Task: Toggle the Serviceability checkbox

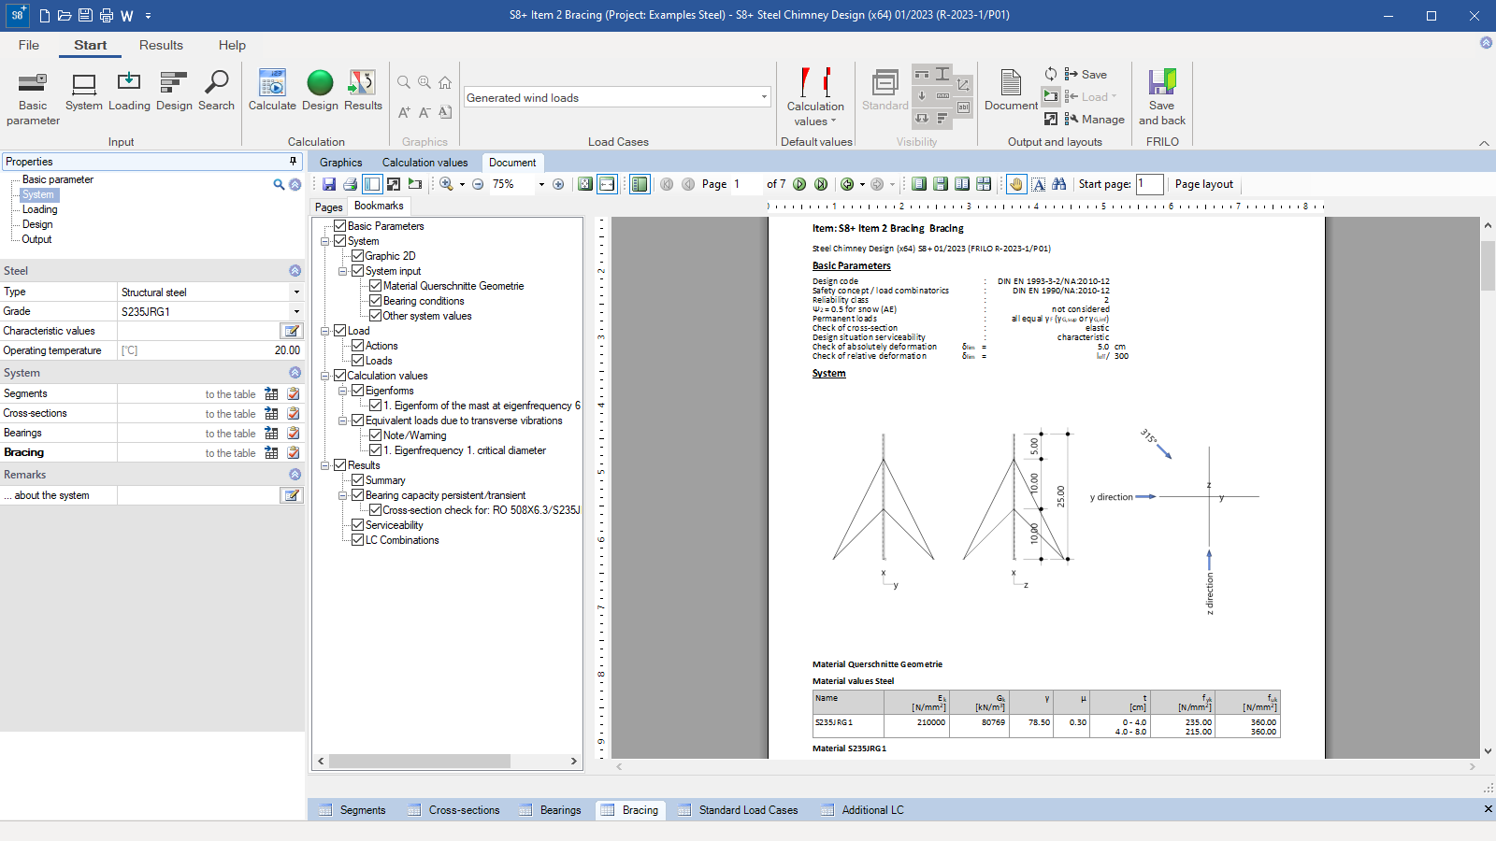Action: tap(357, 525)
